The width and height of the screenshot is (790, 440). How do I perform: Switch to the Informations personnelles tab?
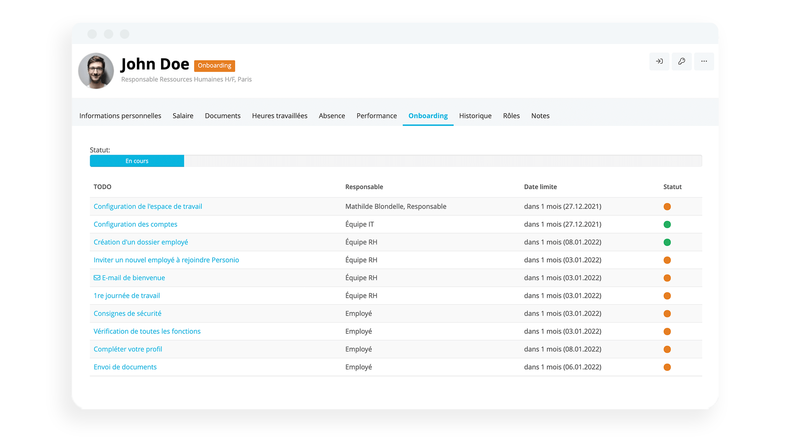tap(120, 116)
